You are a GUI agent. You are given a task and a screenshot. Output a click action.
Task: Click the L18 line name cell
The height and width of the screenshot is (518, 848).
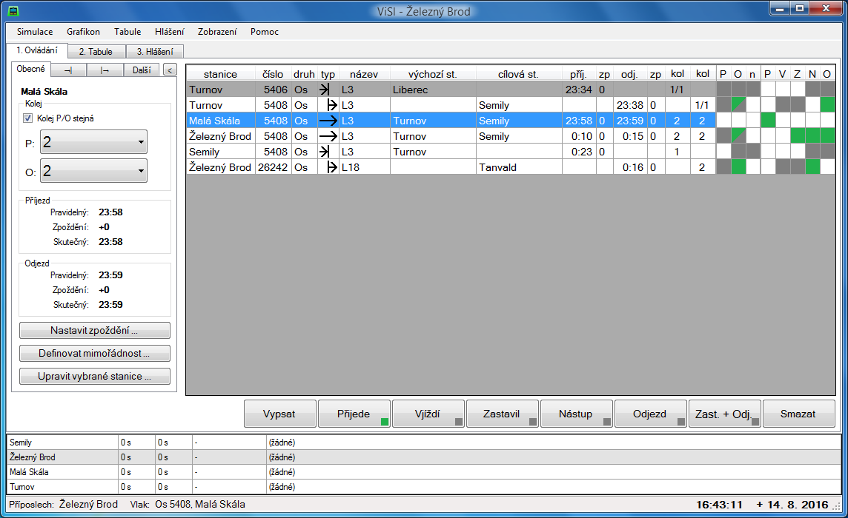[365, 167]
